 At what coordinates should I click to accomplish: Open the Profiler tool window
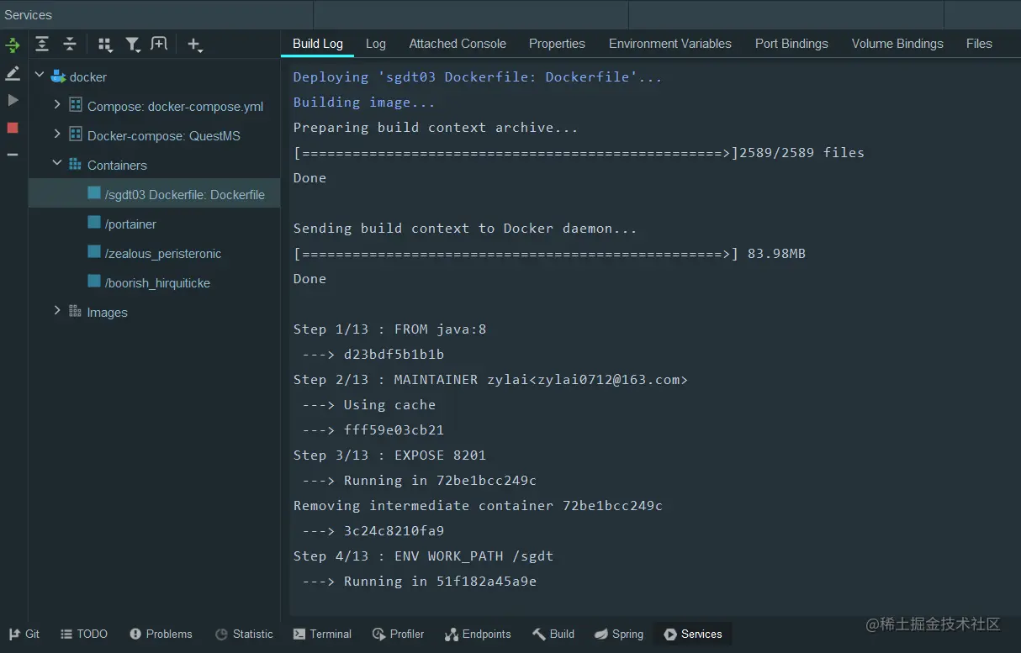coord(399,634)
